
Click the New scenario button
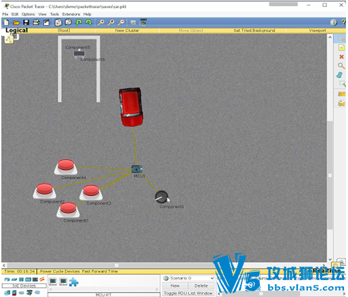(175, 285)
